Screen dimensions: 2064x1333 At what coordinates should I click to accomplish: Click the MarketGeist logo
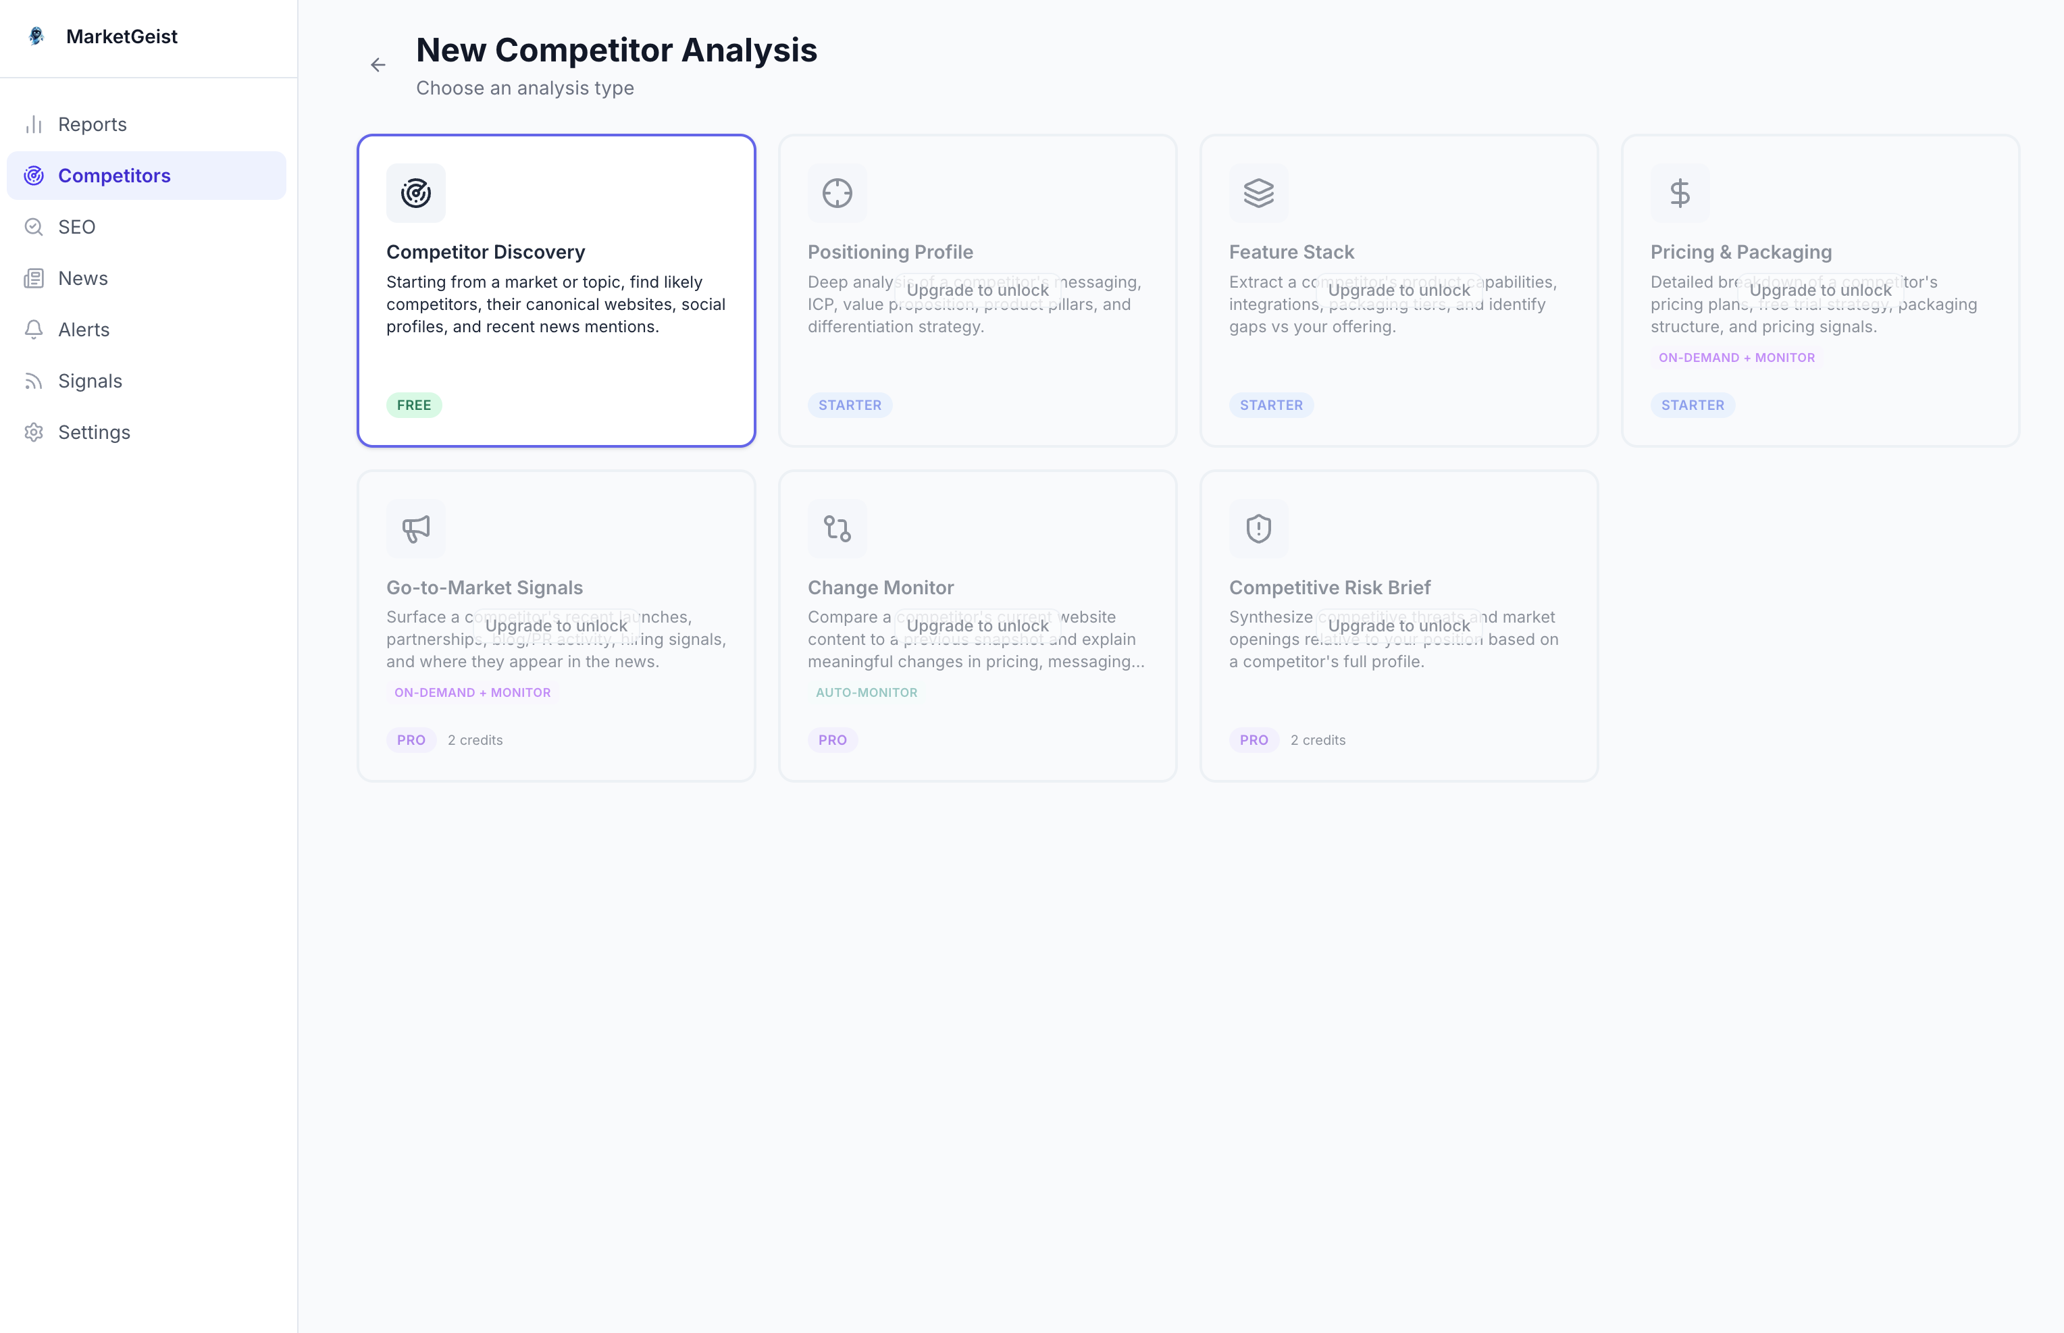point(38,36)
